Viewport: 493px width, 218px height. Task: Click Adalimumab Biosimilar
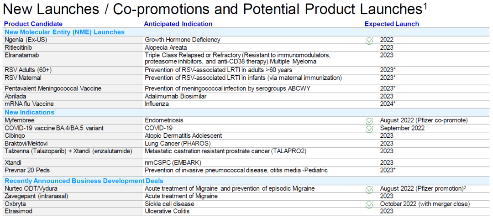(x=175, y=96)
